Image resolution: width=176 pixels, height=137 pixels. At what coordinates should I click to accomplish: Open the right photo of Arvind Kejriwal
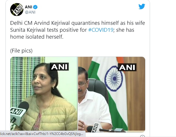112,94
